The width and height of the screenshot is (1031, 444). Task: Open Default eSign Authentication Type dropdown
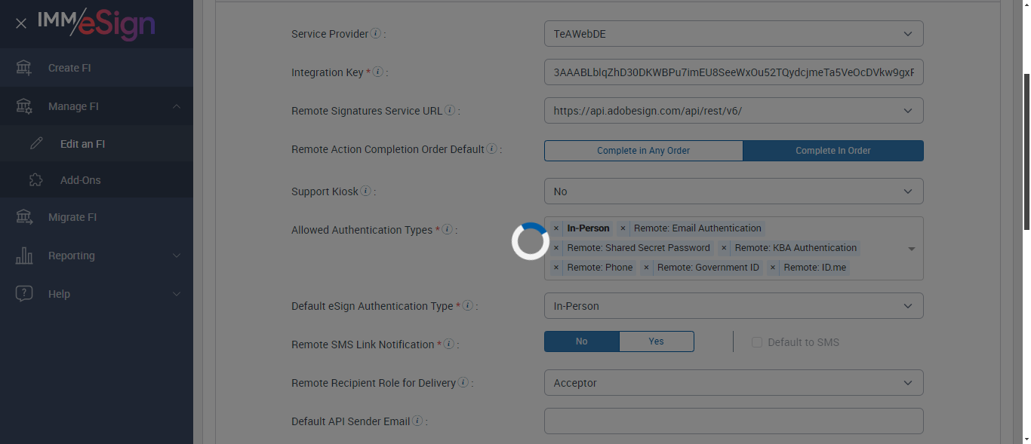point(733,306)
